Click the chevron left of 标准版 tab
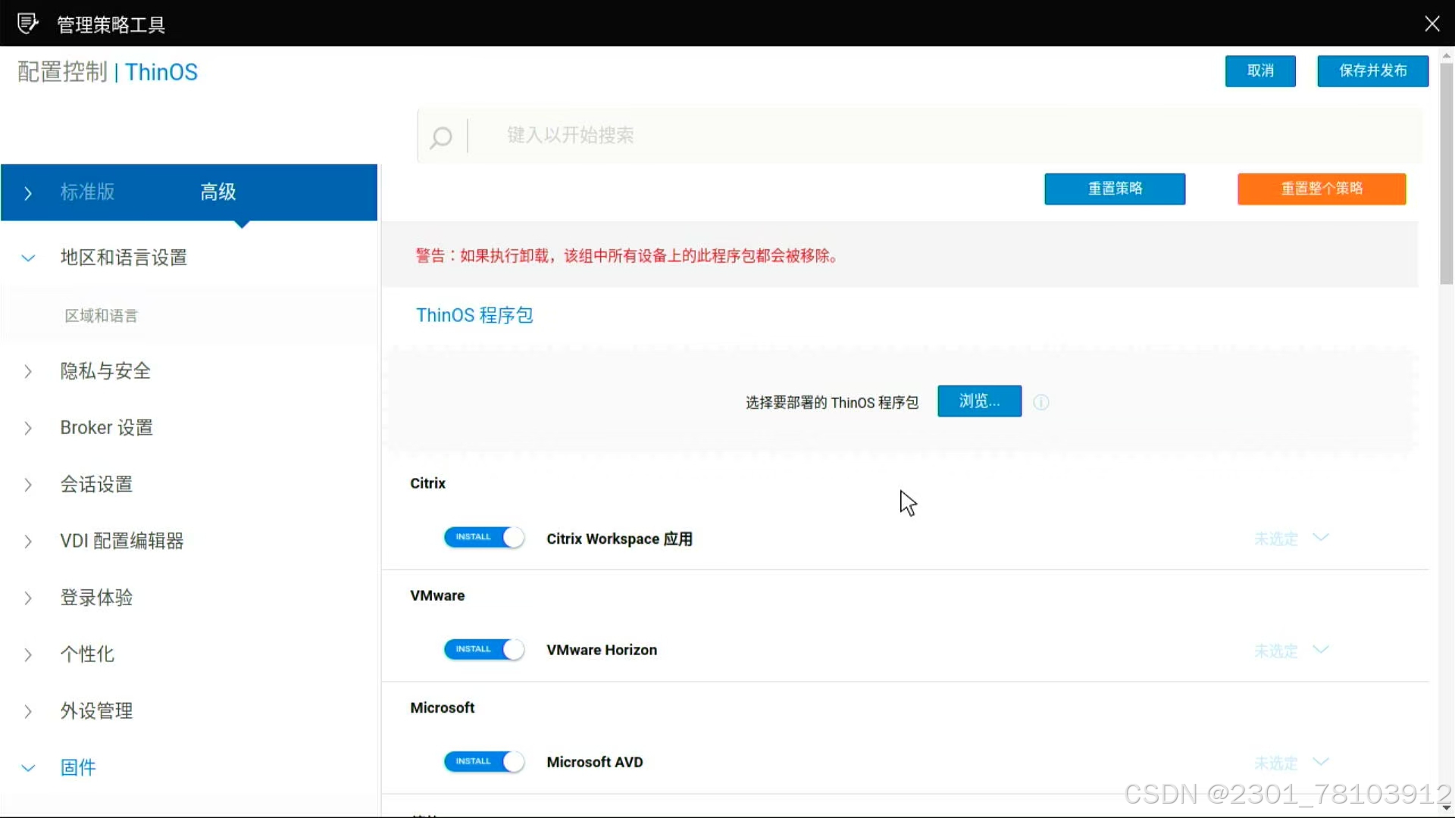 [28, 193]
